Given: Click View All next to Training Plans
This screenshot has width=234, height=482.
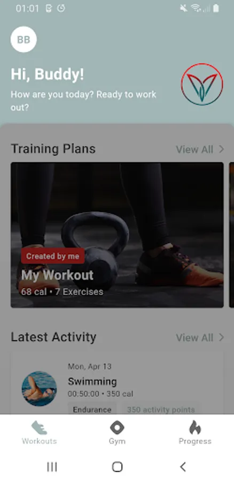Looking at the screenshot, I should 194,149.
